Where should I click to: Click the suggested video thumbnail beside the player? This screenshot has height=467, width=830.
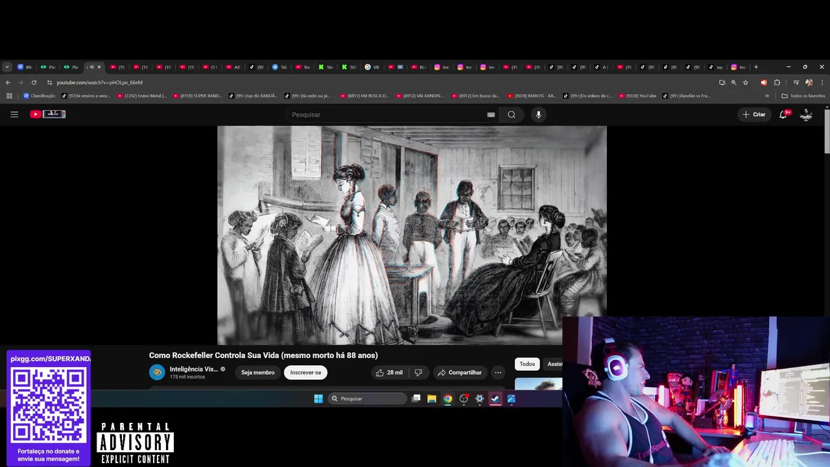pyautogui.click(x=538, y=385)
